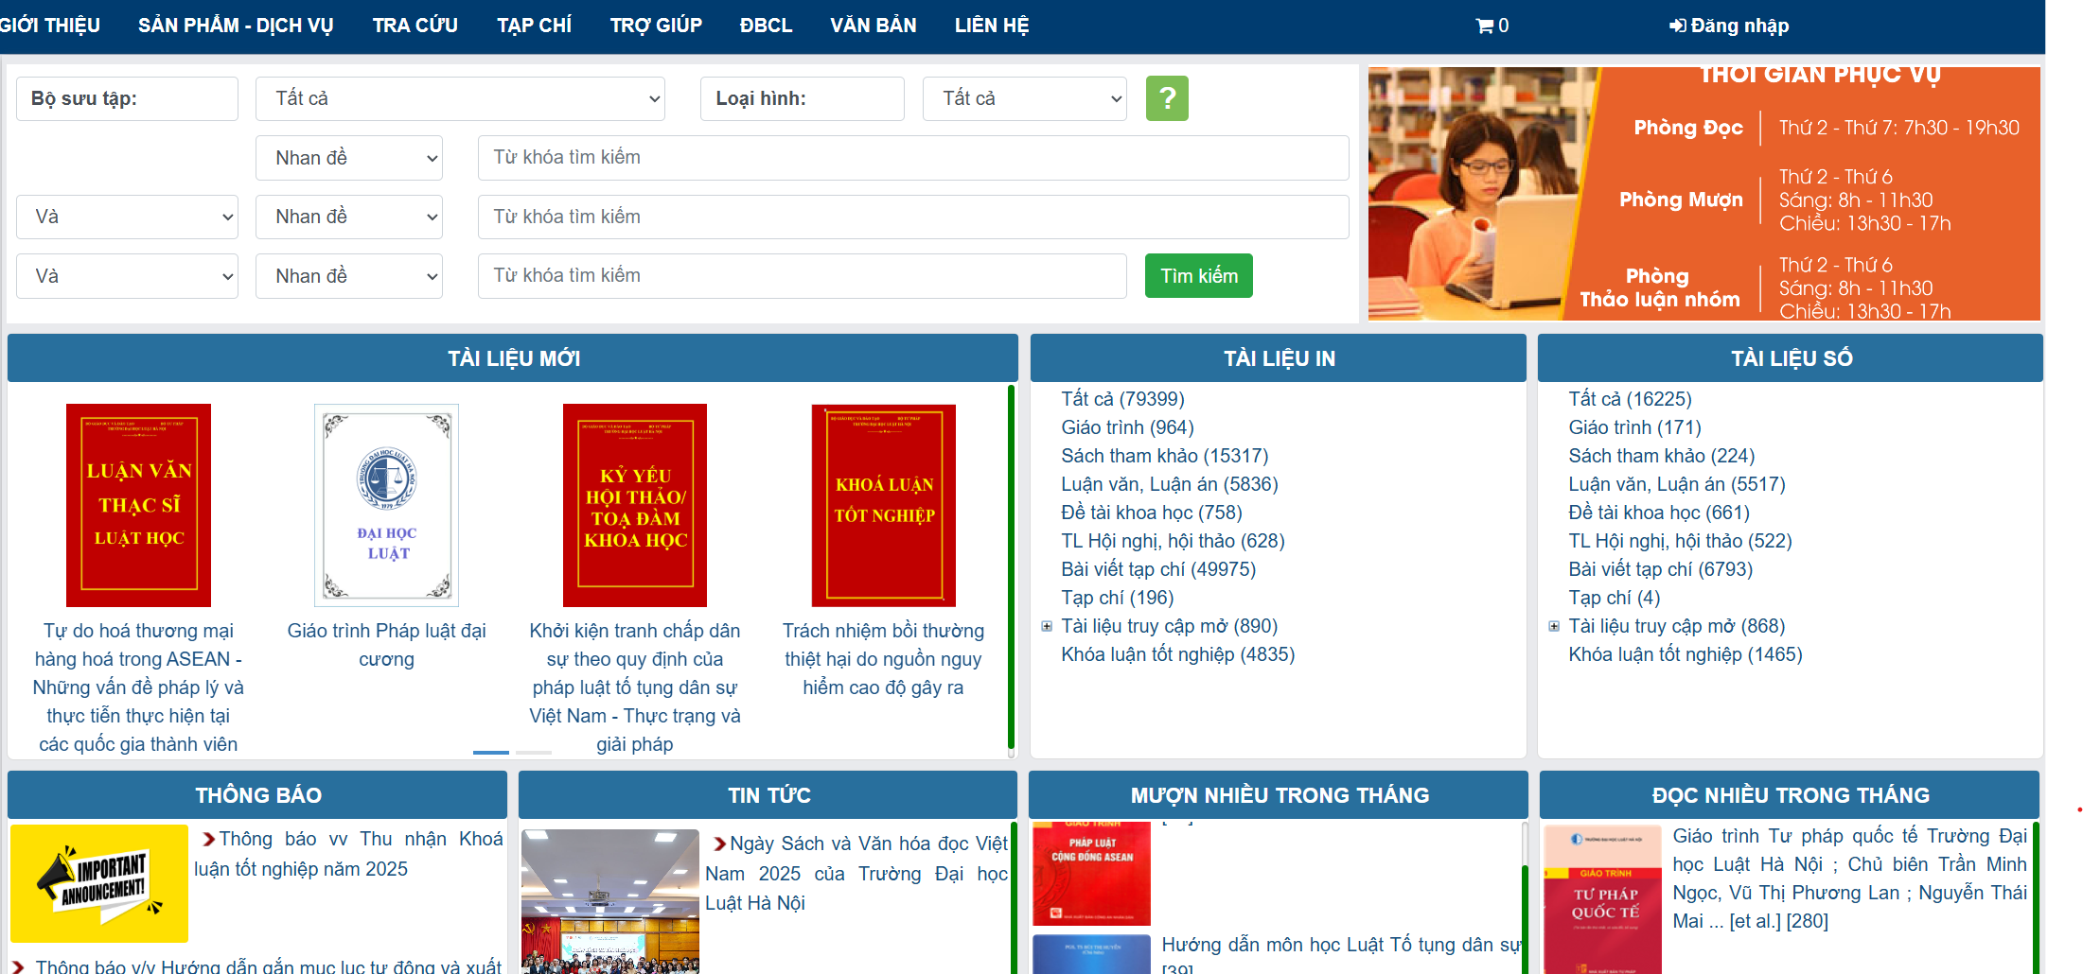Open the Loại hình Tất cả dropdown

[1024, 98]
